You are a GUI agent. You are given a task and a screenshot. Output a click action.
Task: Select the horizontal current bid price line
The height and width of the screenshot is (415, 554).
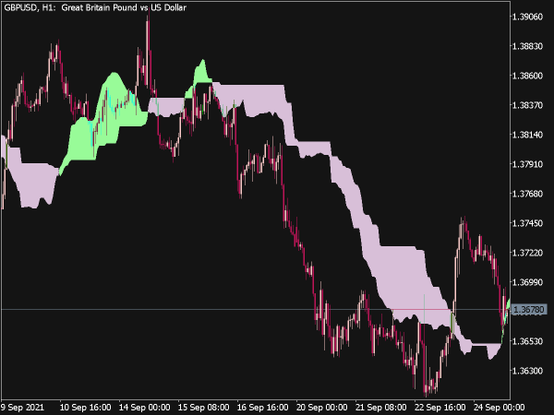point(255,310)
